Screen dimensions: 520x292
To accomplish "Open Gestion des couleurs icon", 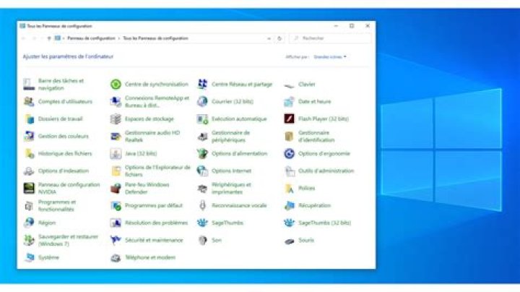I will [x=29, y=136].
